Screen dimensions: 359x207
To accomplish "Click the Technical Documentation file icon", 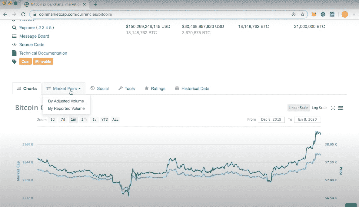I will (x=14, y=53).
